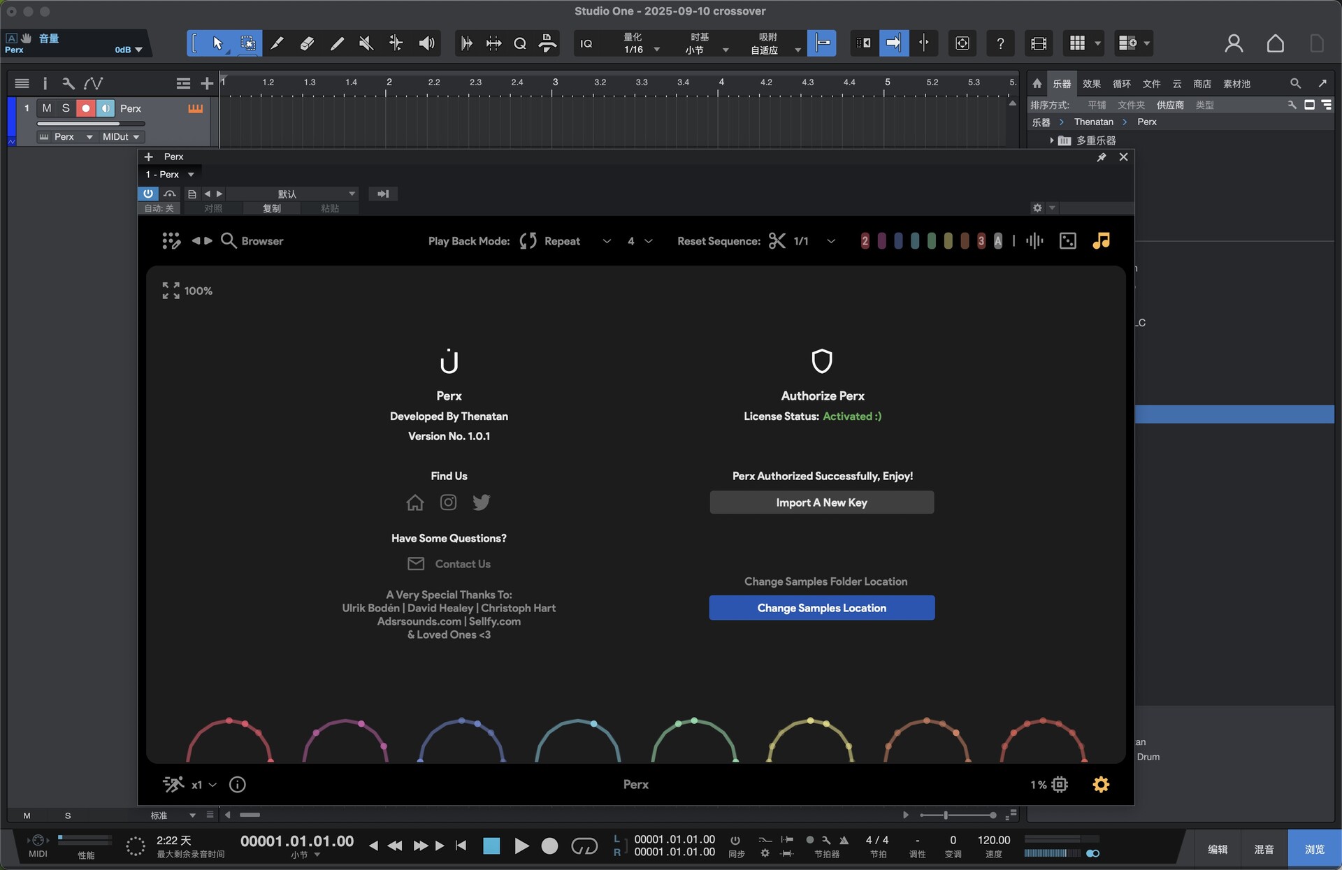Switch to the 文件 browser tab

(x=1151, y=84)
